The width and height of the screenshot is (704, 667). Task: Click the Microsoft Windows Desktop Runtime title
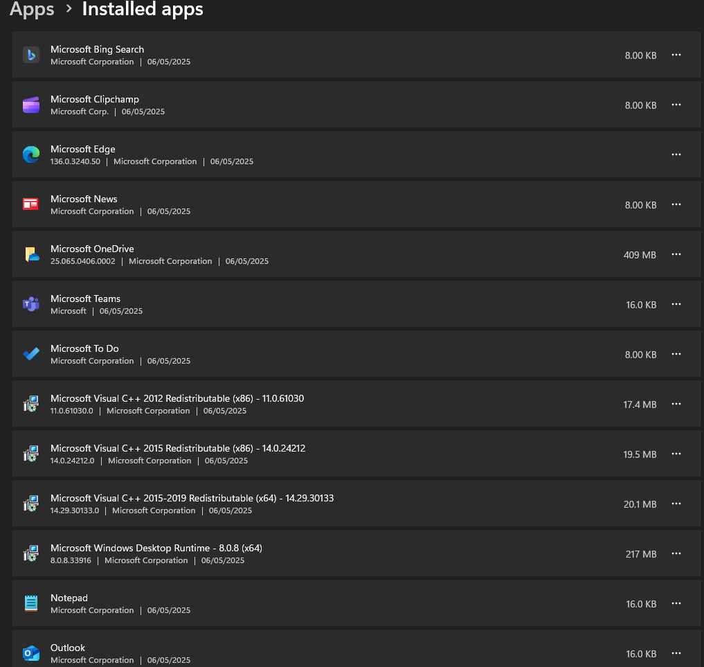(x=156, y=548)
